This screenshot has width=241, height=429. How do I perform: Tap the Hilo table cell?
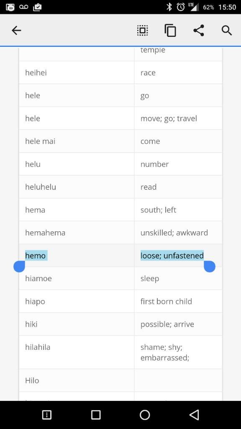click(77, 380)
